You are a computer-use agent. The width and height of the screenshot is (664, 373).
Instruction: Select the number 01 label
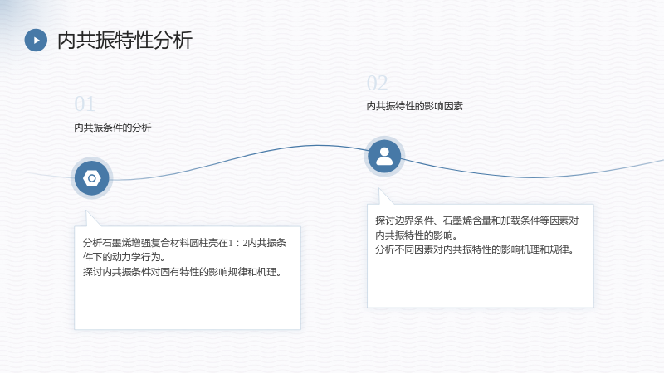[x=85, y=104]
